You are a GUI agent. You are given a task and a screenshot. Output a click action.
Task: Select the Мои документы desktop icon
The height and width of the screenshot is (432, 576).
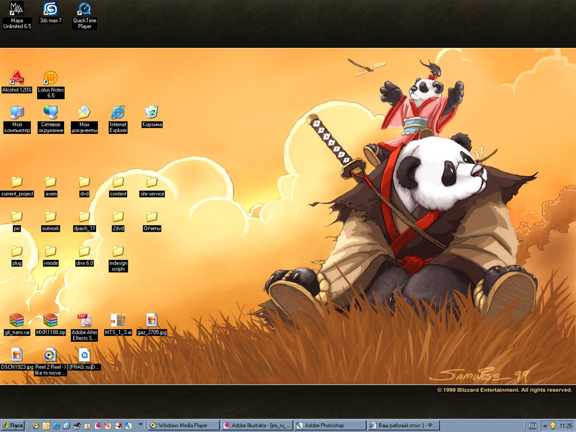point(84,119)
